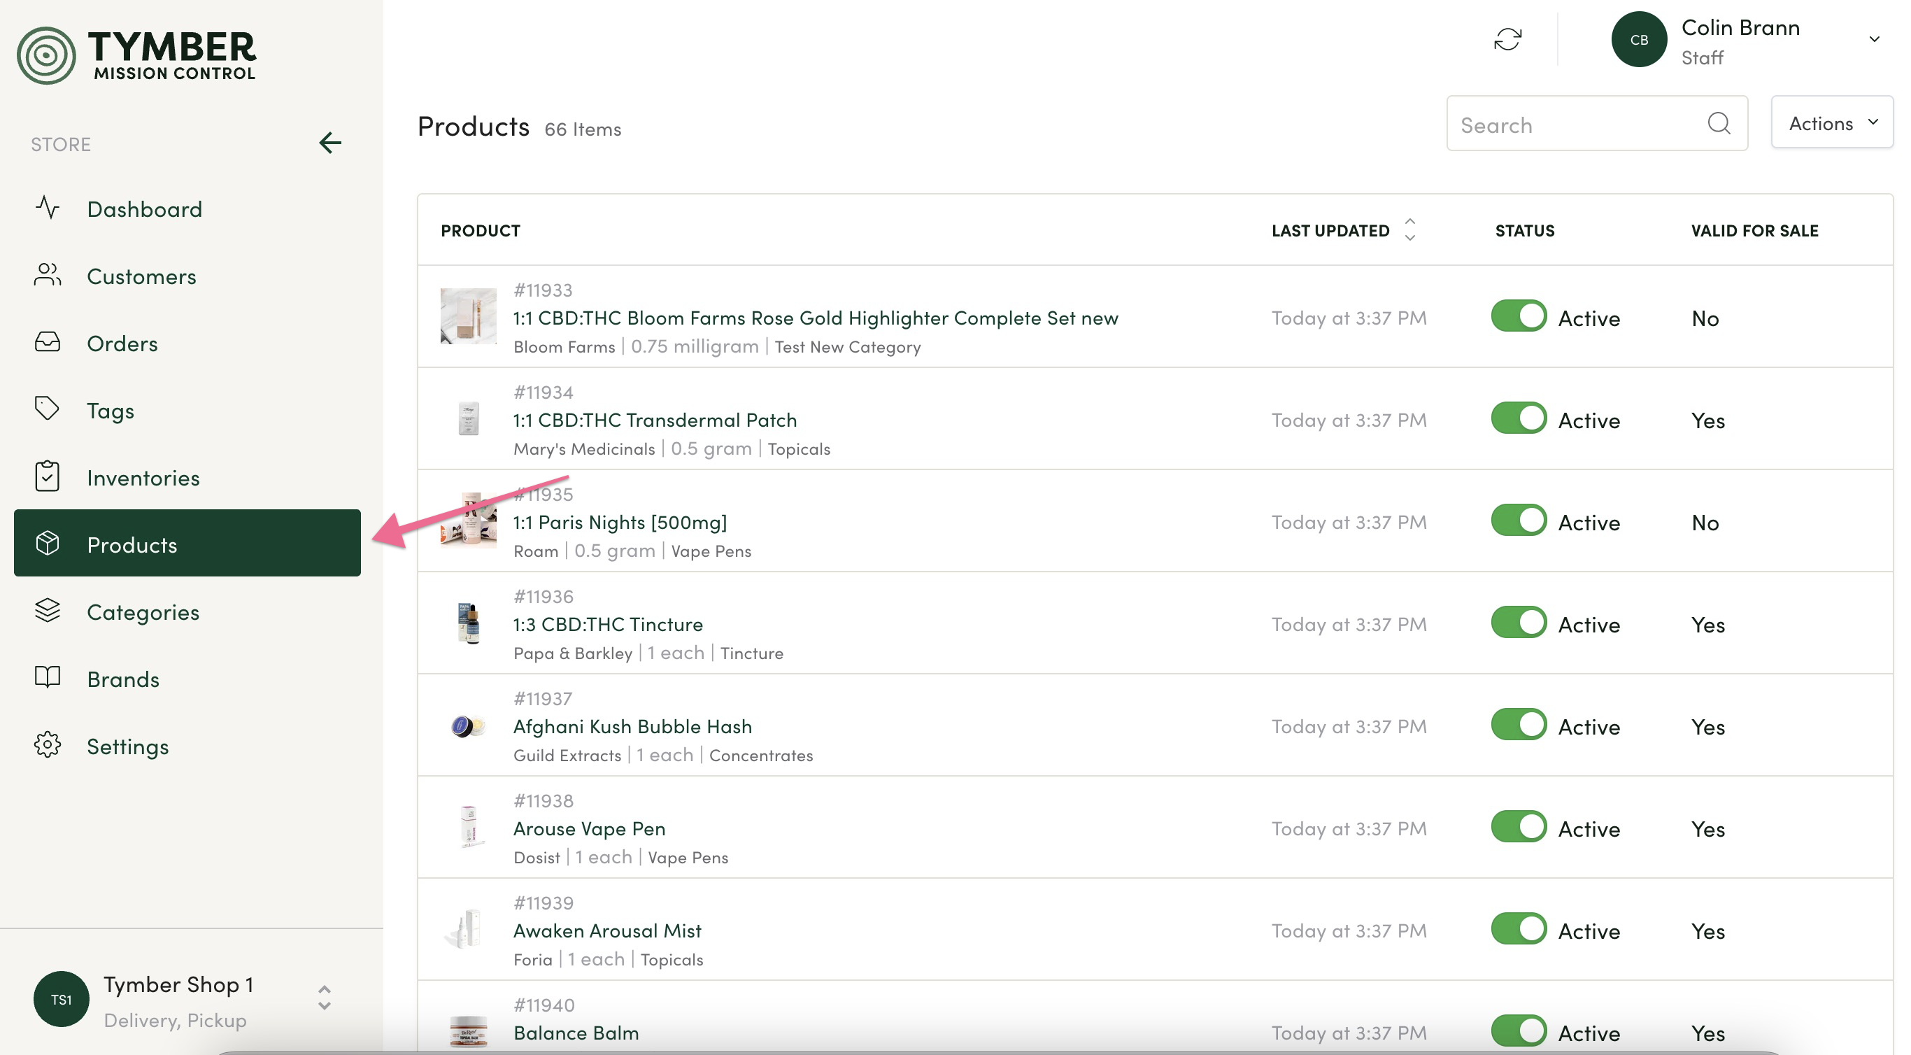Click the 'No' valid-for-sale value for #11933
The image size is (1911, 1055).
point(1705,318)
